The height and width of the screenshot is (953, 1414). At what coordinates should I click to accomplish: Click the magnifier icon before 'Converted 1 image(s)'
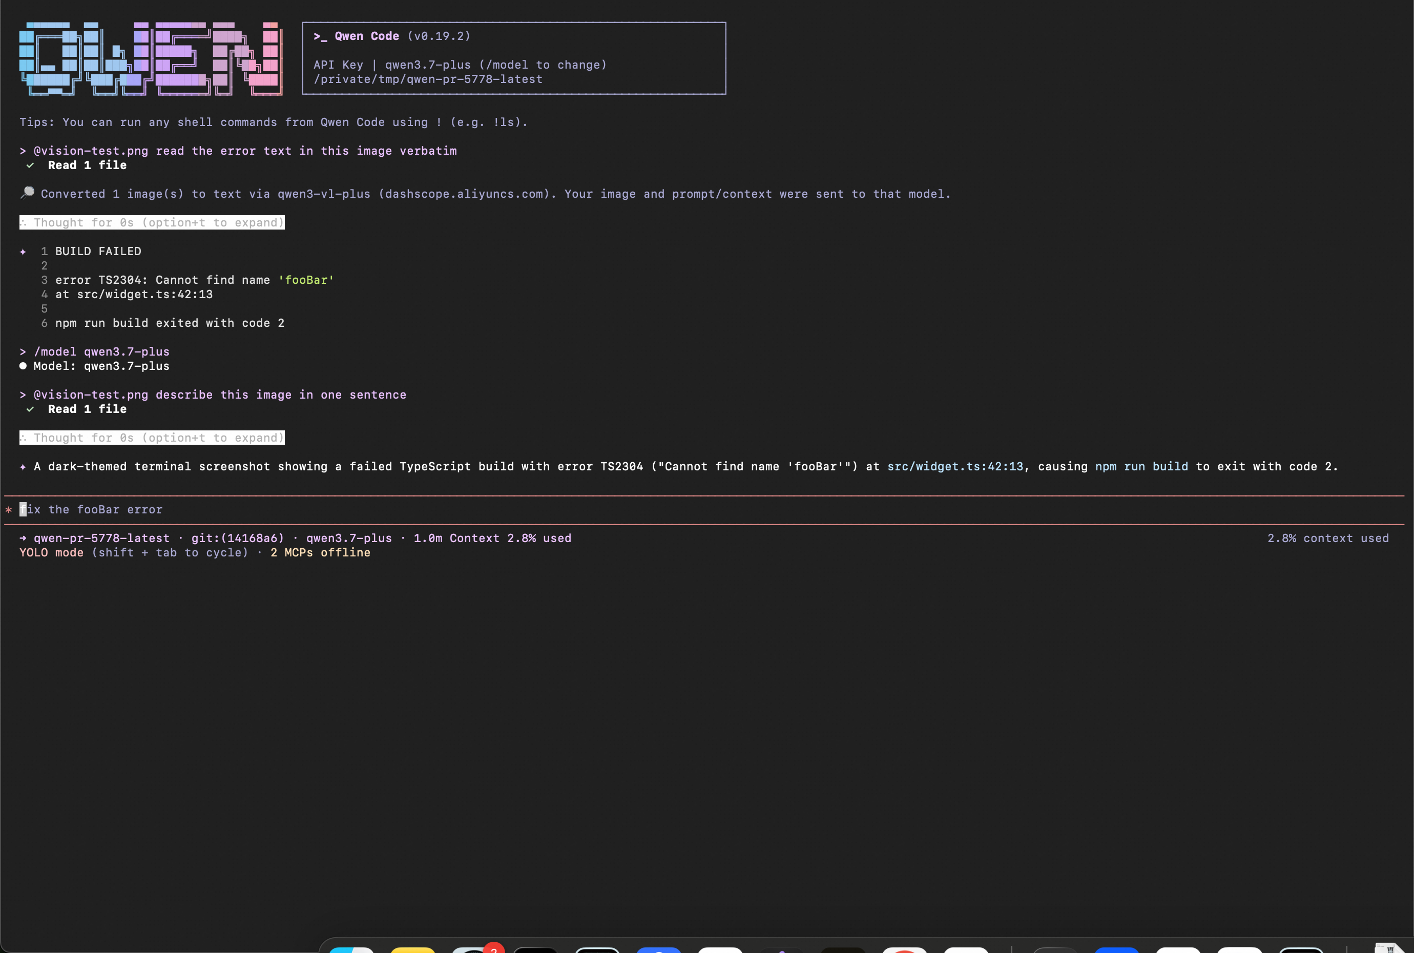[x=27, y=193]
